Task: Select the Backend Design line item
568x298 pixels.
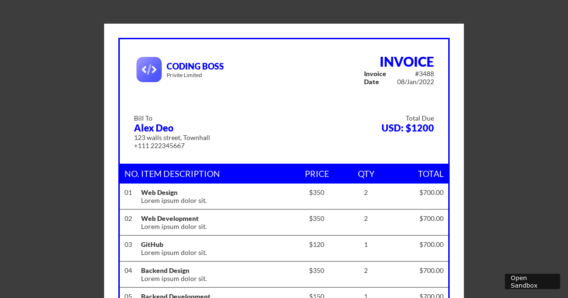Action: [165, 271]
